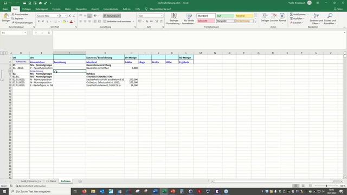This screenshot has height=195, width=347.
Task: Expand the Zwischenablage dialog launcher
Action: (34, 27)
